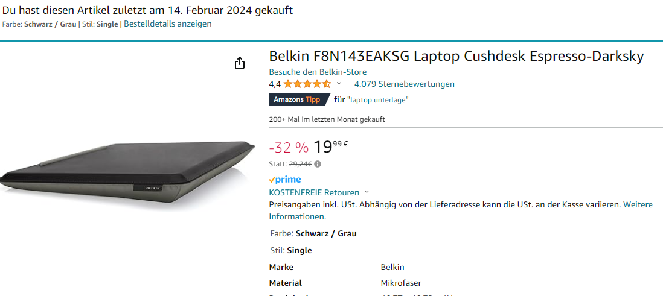The width and height of the screenshot is (663, 296).
Task: Click the orange star rating icons
Action: 307,84
